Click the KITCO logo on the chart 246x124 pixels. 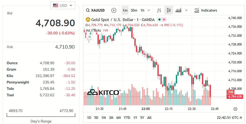point(103,92)
